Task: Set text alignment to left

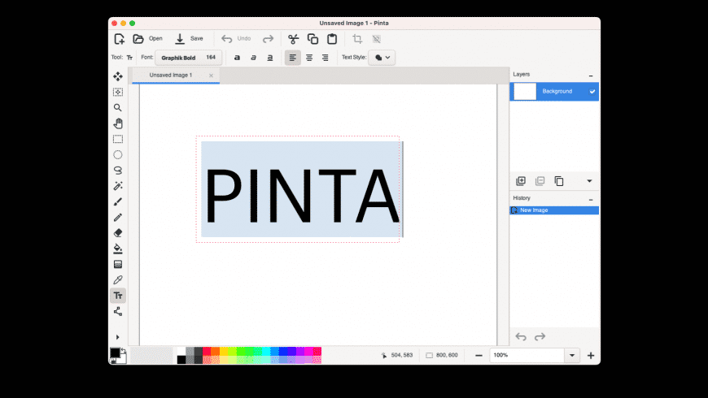Action: coord(293,58)
